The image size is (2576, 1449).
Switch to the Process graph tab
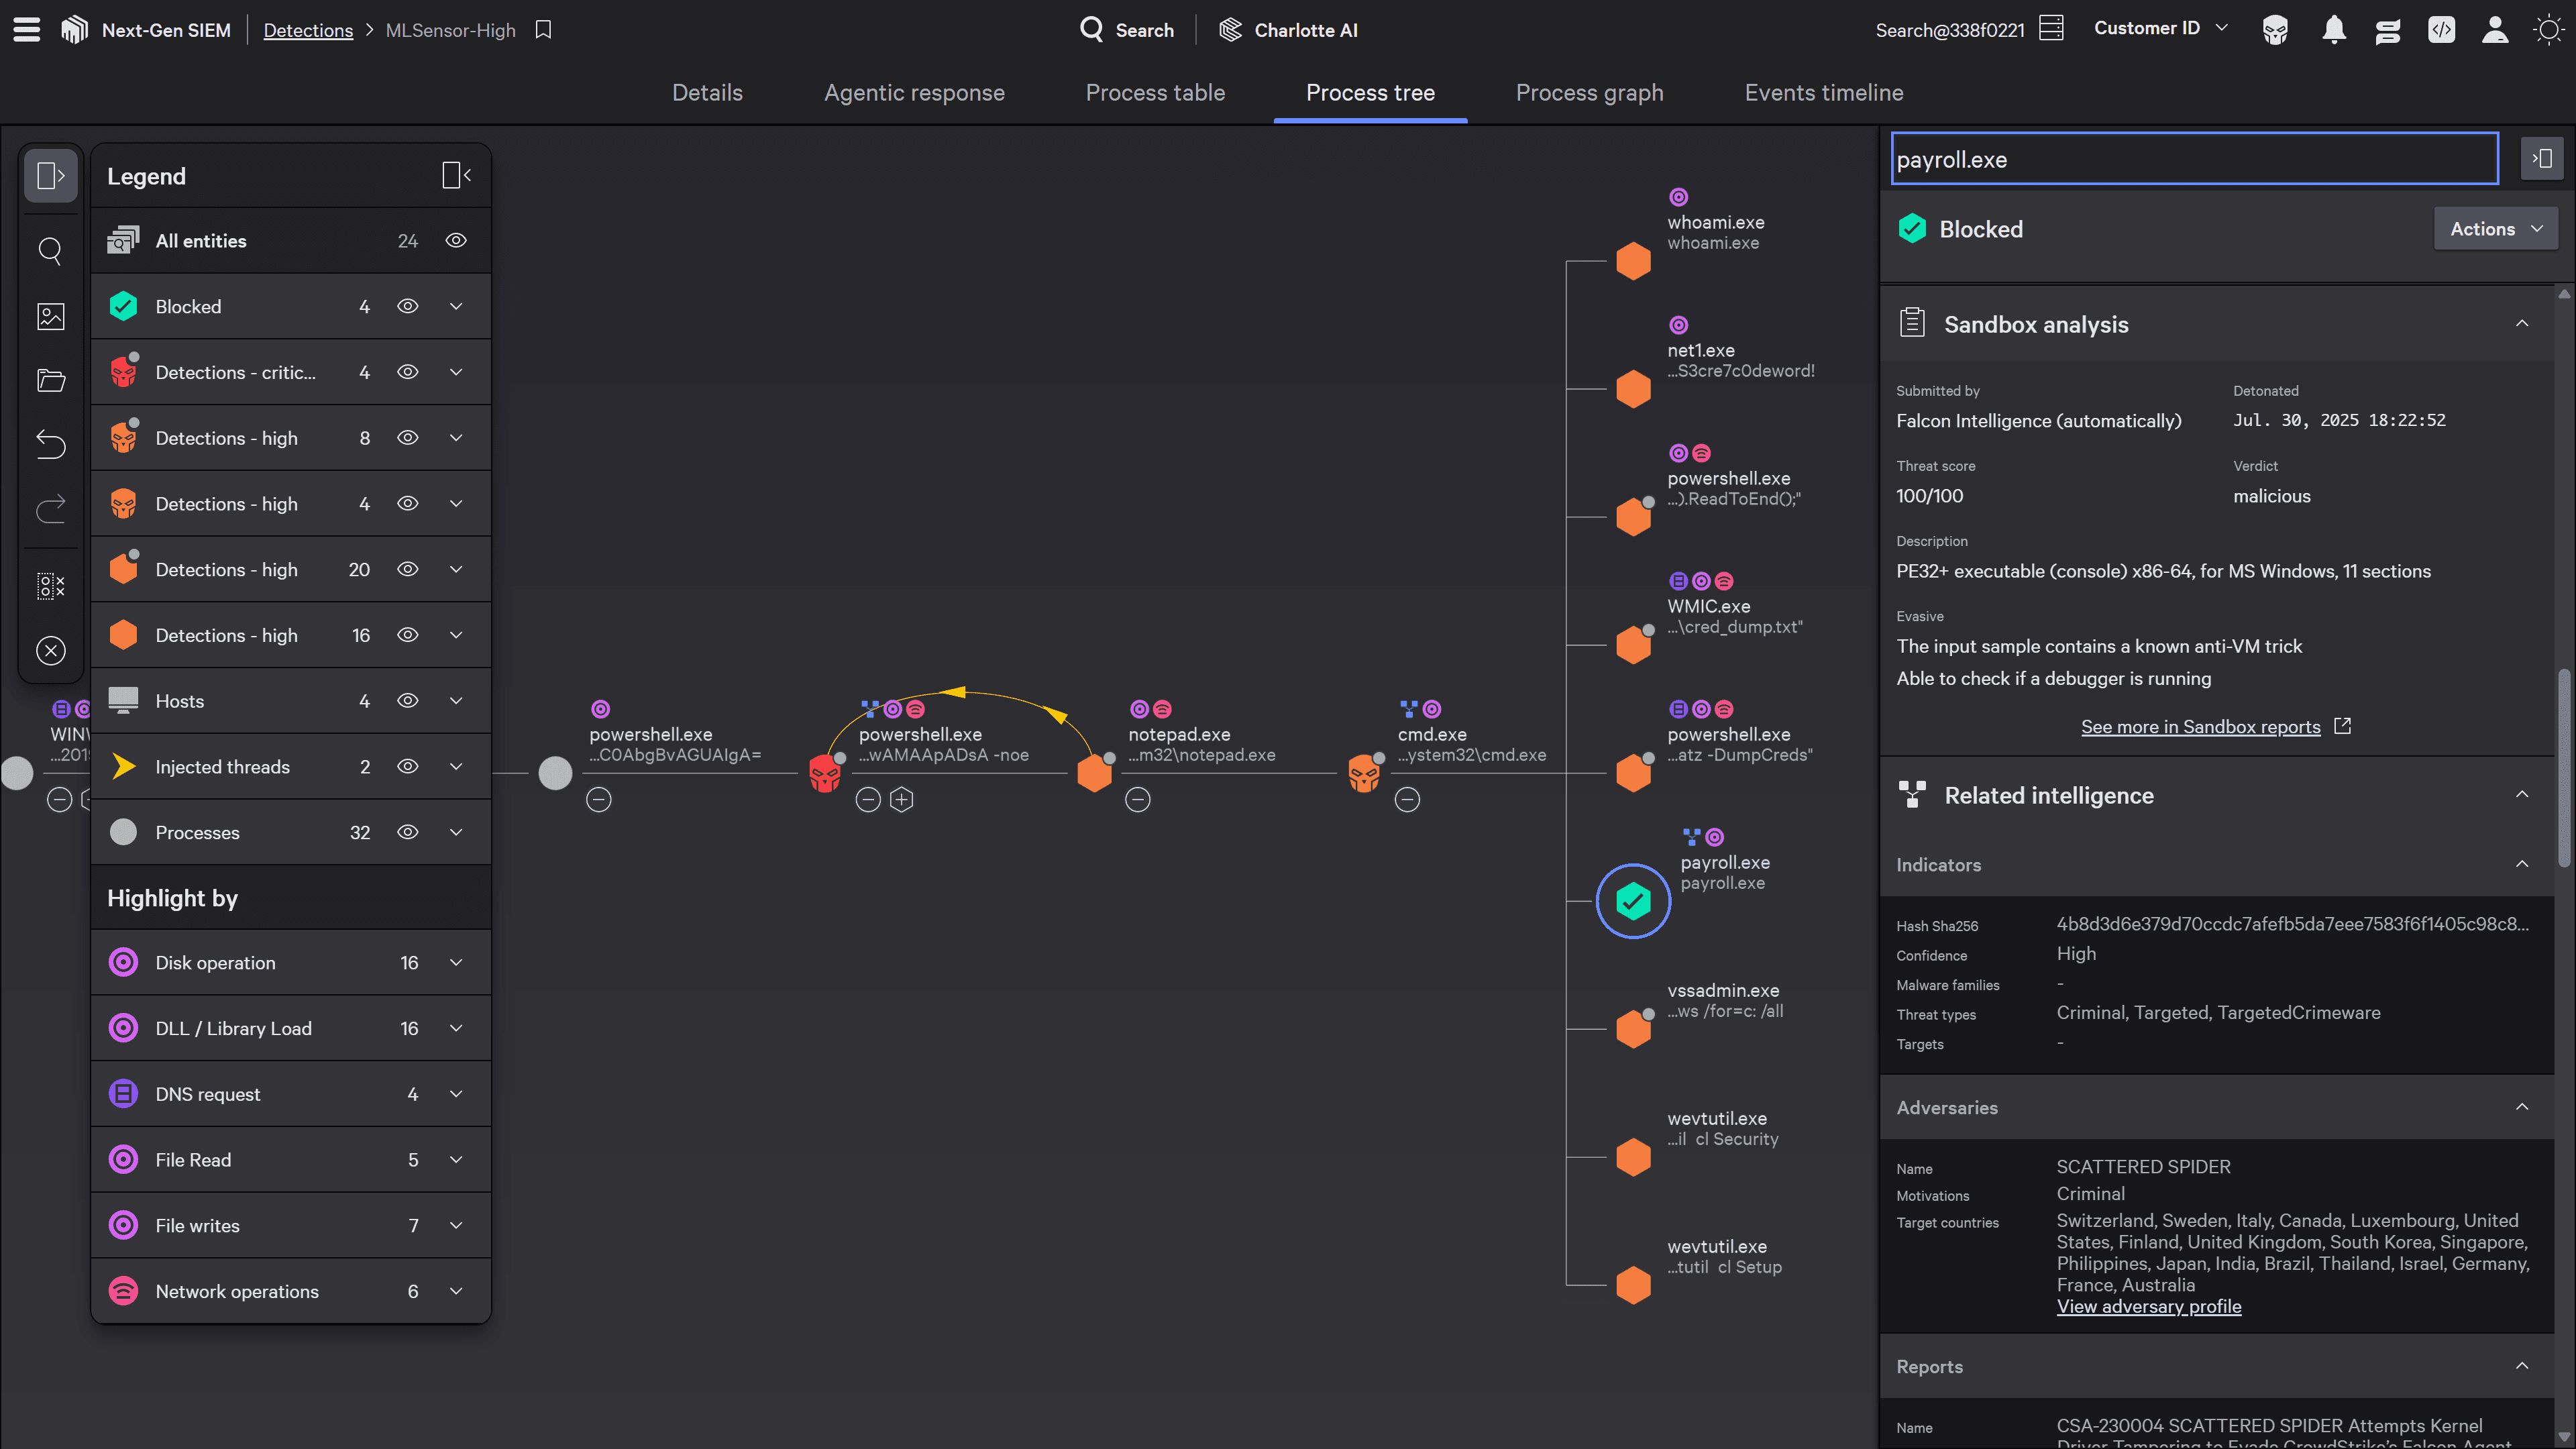pos(1589,93)
